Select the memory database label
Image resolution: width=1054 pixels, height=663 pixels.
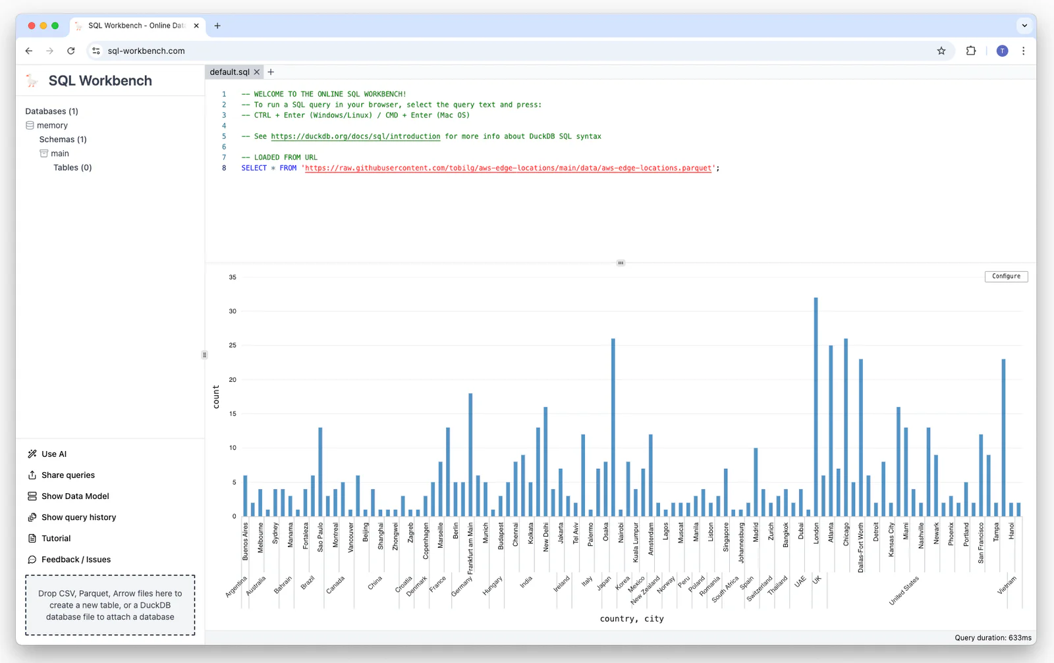pos(52,125)
